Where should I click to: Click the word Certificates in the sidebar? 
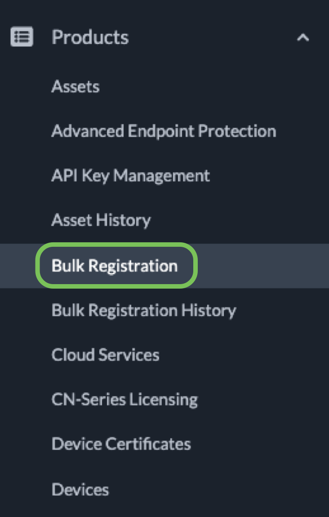pyautogui.click(x=148, y=444)
